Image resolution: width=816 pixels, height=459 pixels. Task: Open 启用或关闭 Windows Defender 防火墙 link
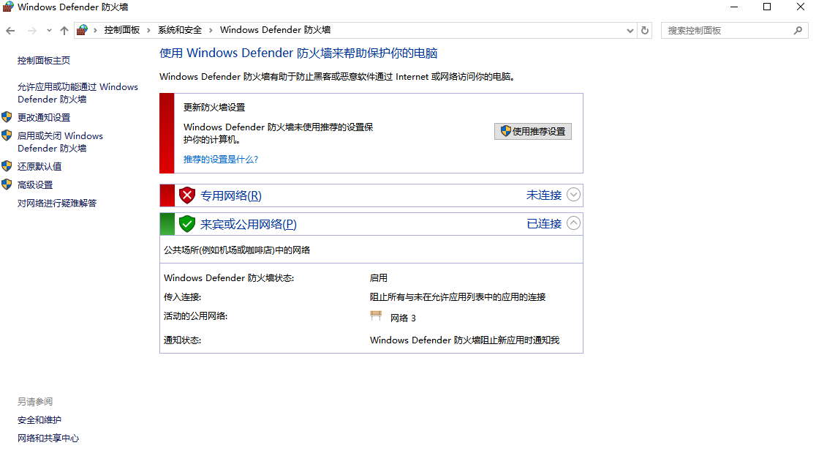(x=60, y=142)
